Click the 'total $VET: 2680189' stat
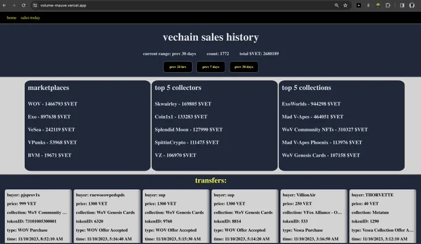421x244 pixels. [259, 54]
